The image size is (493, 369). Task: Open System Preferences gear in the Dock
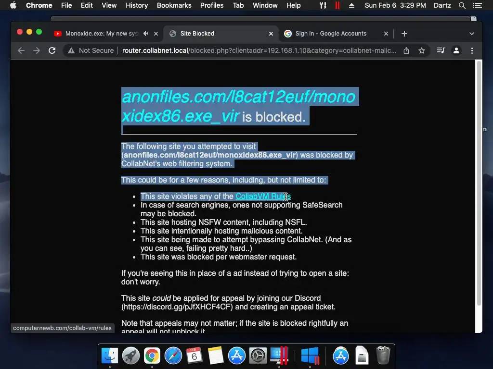pyautogui.click(x=258, y=356)
